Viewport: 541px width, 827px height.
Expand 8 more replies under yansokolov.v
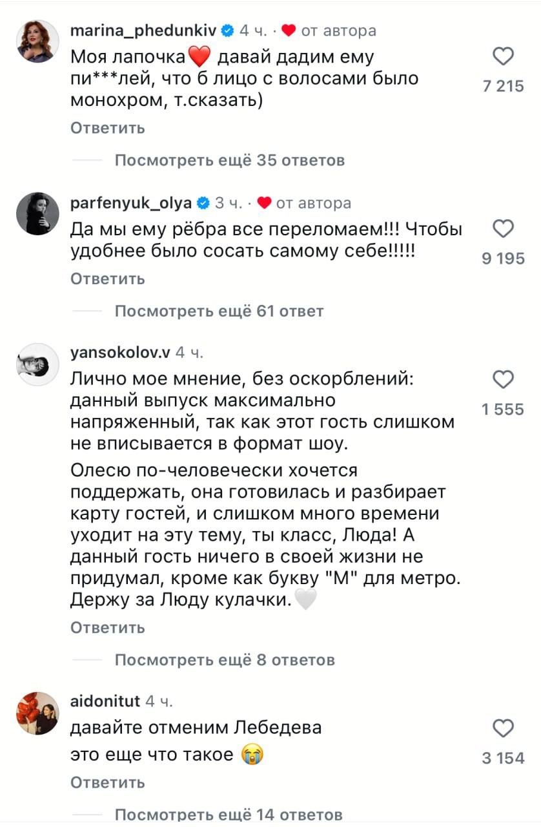point(225,660)
